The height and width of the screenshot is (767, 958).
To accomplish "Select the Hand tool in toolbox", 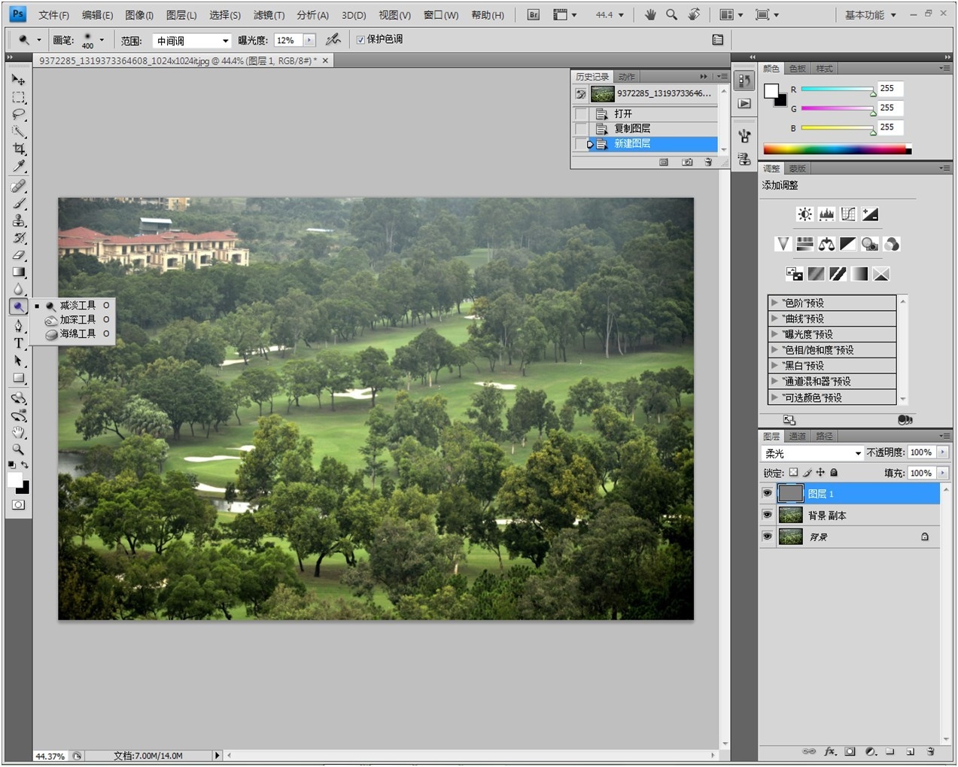I will coord(19,432).
